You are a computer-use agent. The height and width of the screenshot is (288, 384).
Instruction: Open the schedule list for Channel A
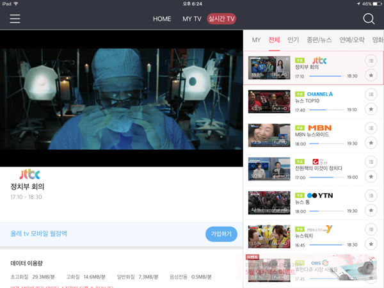coord(371,94)
